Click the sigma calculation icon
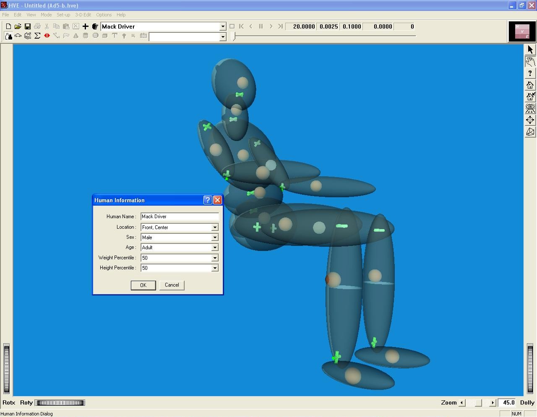 click(37, 36)
